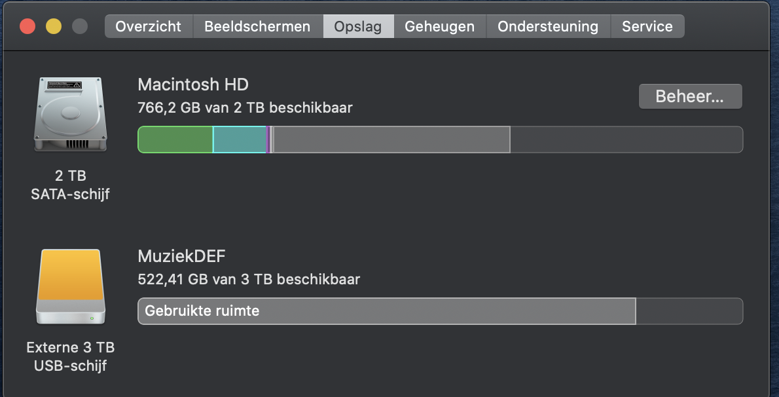Click the orange MuziekDEF external drive icon
This screenshot has height=397, width=779.
pos(70,286)
